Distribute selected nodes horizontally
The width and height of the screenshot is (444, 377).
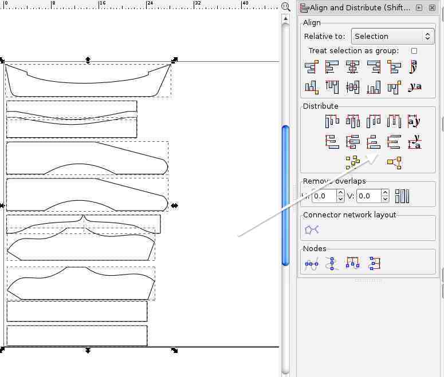353,264
